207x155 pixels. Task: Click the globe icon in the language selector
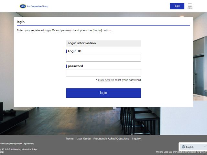[x=183, y=147]
